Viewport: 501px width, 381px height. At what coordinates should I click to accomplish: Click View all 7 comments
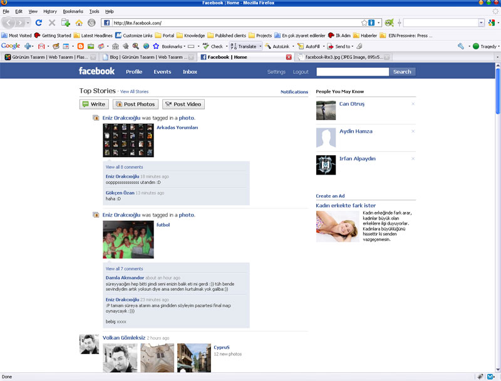(124, 268)
